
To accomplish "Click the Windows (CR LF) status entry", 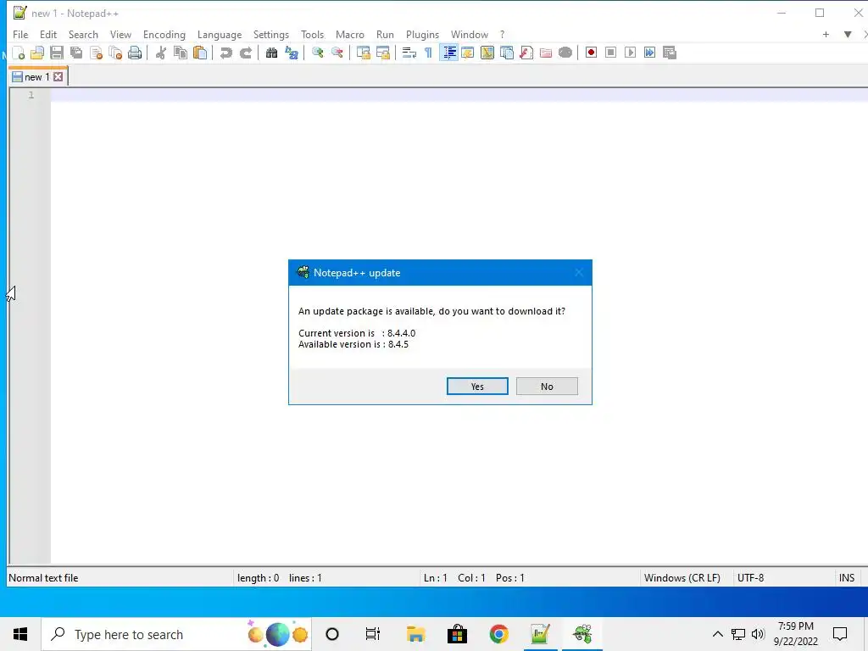I will click(x=682, y=578).
